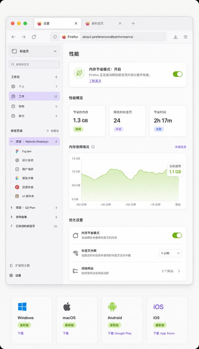
Task: Click 下载 link under macOS
Action: coord(66,333)
